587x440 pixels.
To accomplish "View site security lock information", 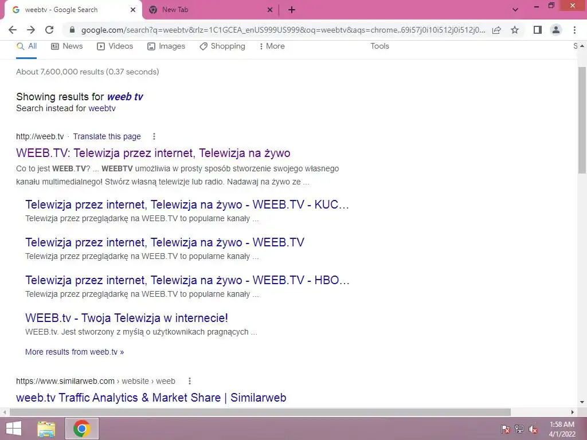I will pyautogui.click(x=72, y=30).
